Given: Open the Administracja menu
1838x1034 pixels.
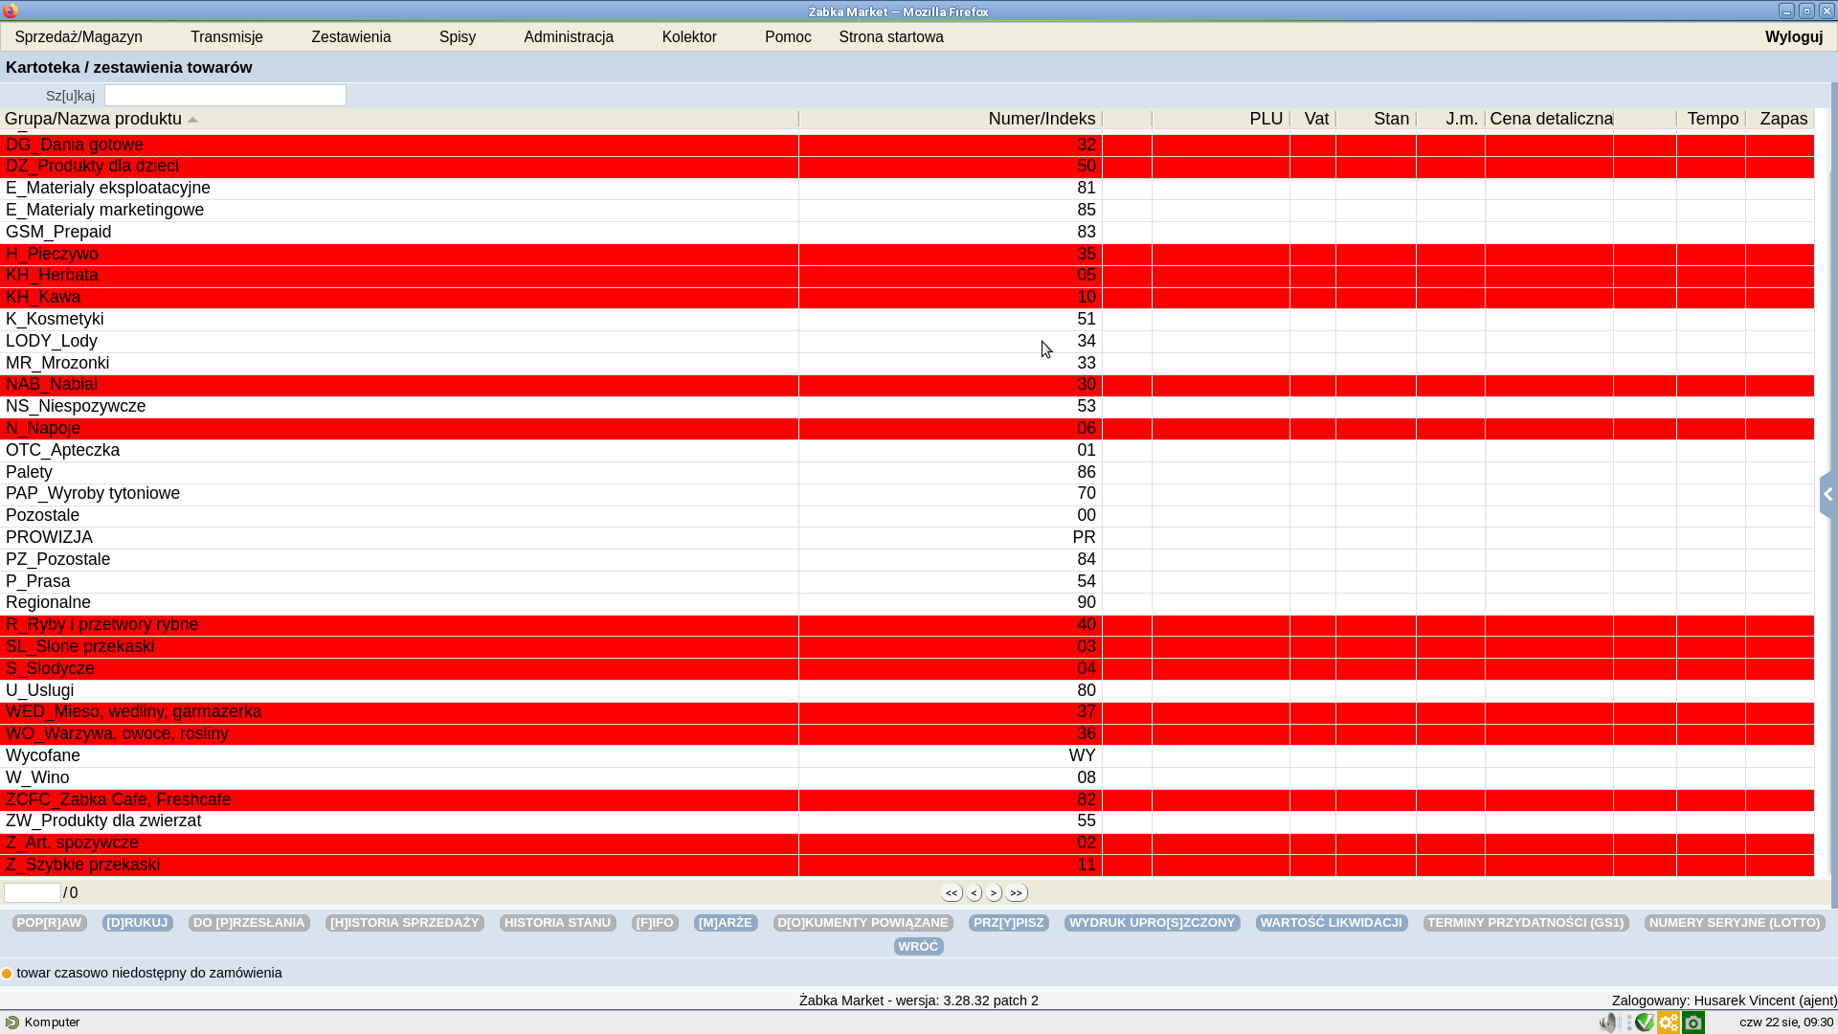Looking at the screenshot, I should [569, 37].
